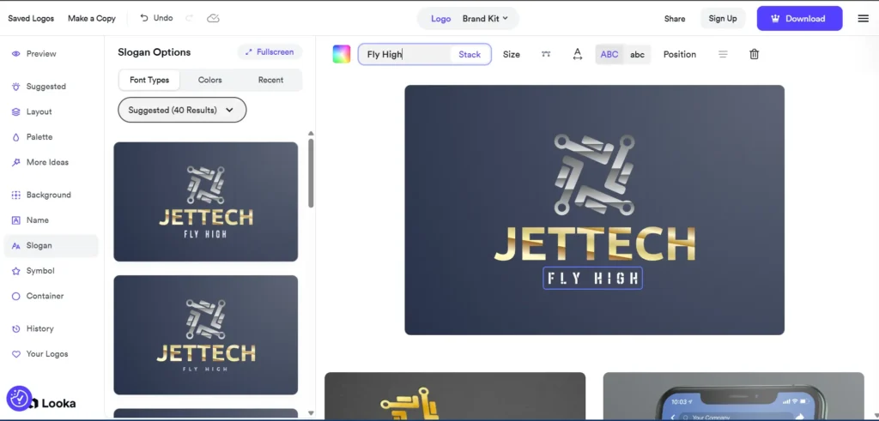Select Symbol in the left sidebar

(x=40, y=271)
